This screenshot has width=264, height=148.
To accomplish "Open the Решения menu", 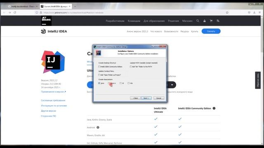I will [173, 21].
